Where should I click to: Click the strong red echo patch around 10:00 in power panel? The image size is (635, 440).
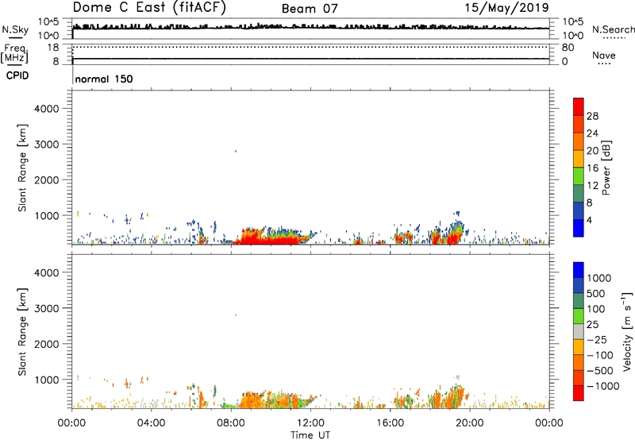click(x=267, y=238)
